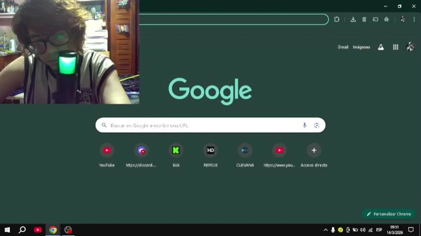Switch to Chrome in the taskbar
421x236 pixels.
point(53,230)
